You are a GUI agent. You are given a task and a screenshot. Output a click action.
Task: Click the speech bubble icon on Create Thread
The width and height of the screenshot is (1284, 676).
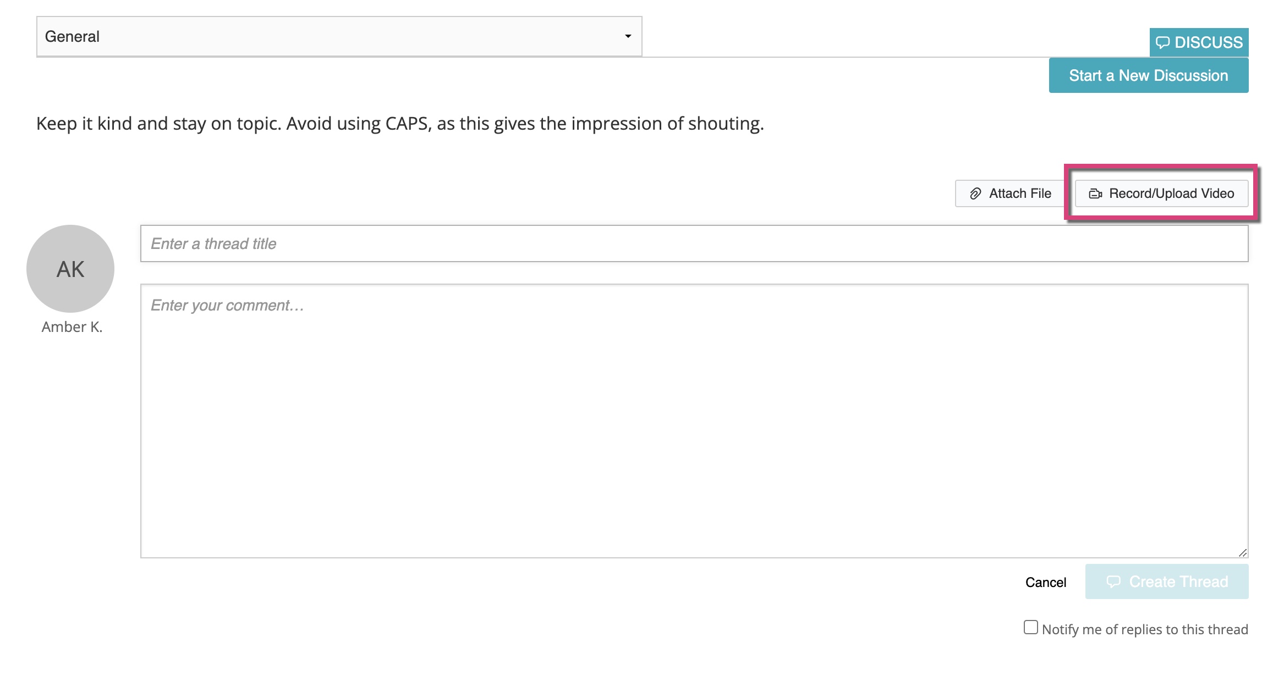tap(1113, 581)
